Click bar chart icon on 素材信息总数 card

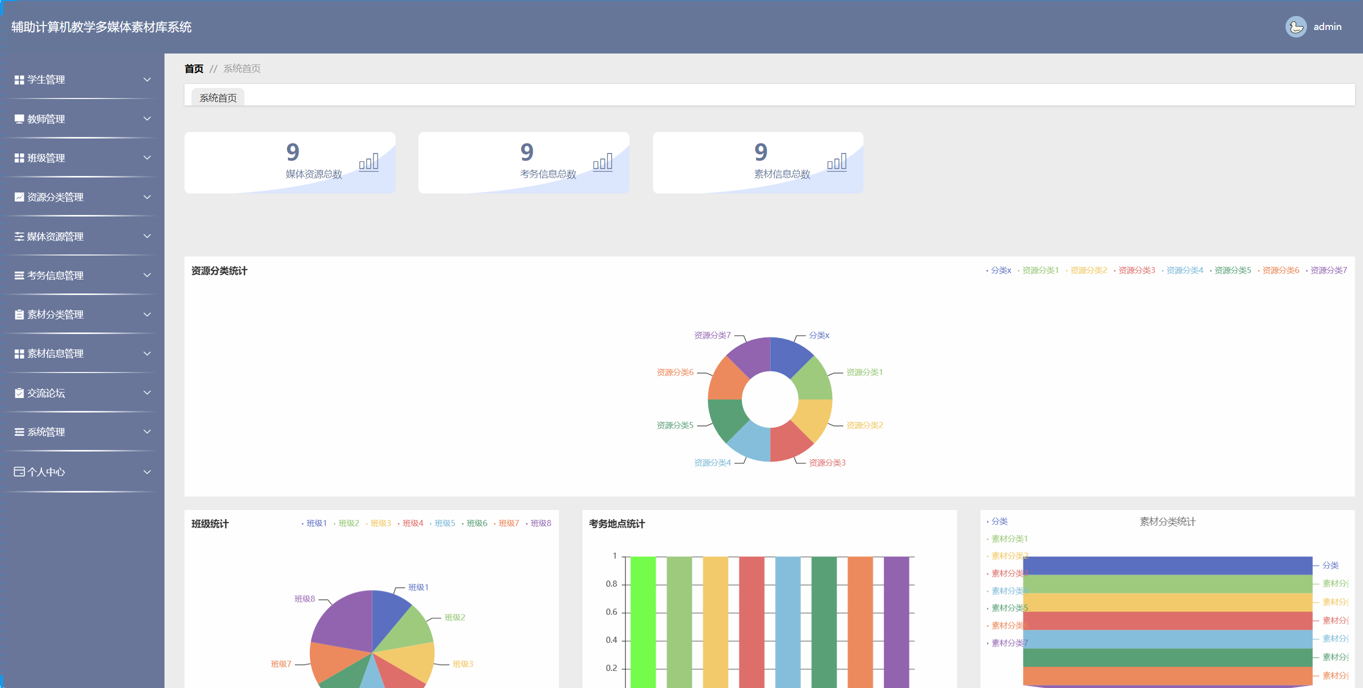tap(837, 162)
